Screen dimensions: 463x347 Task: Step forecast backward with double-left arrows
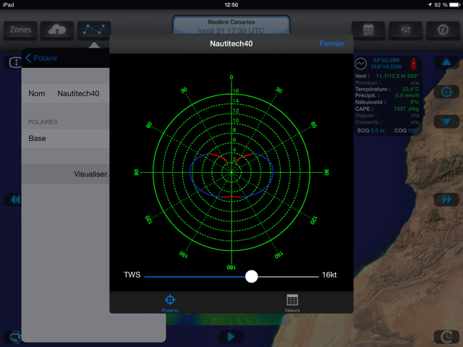[14, 200]
